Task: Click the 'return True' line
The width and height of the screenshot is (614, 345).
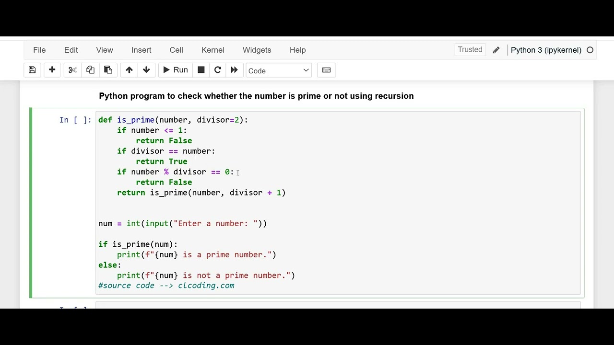Action: (162, 161)
